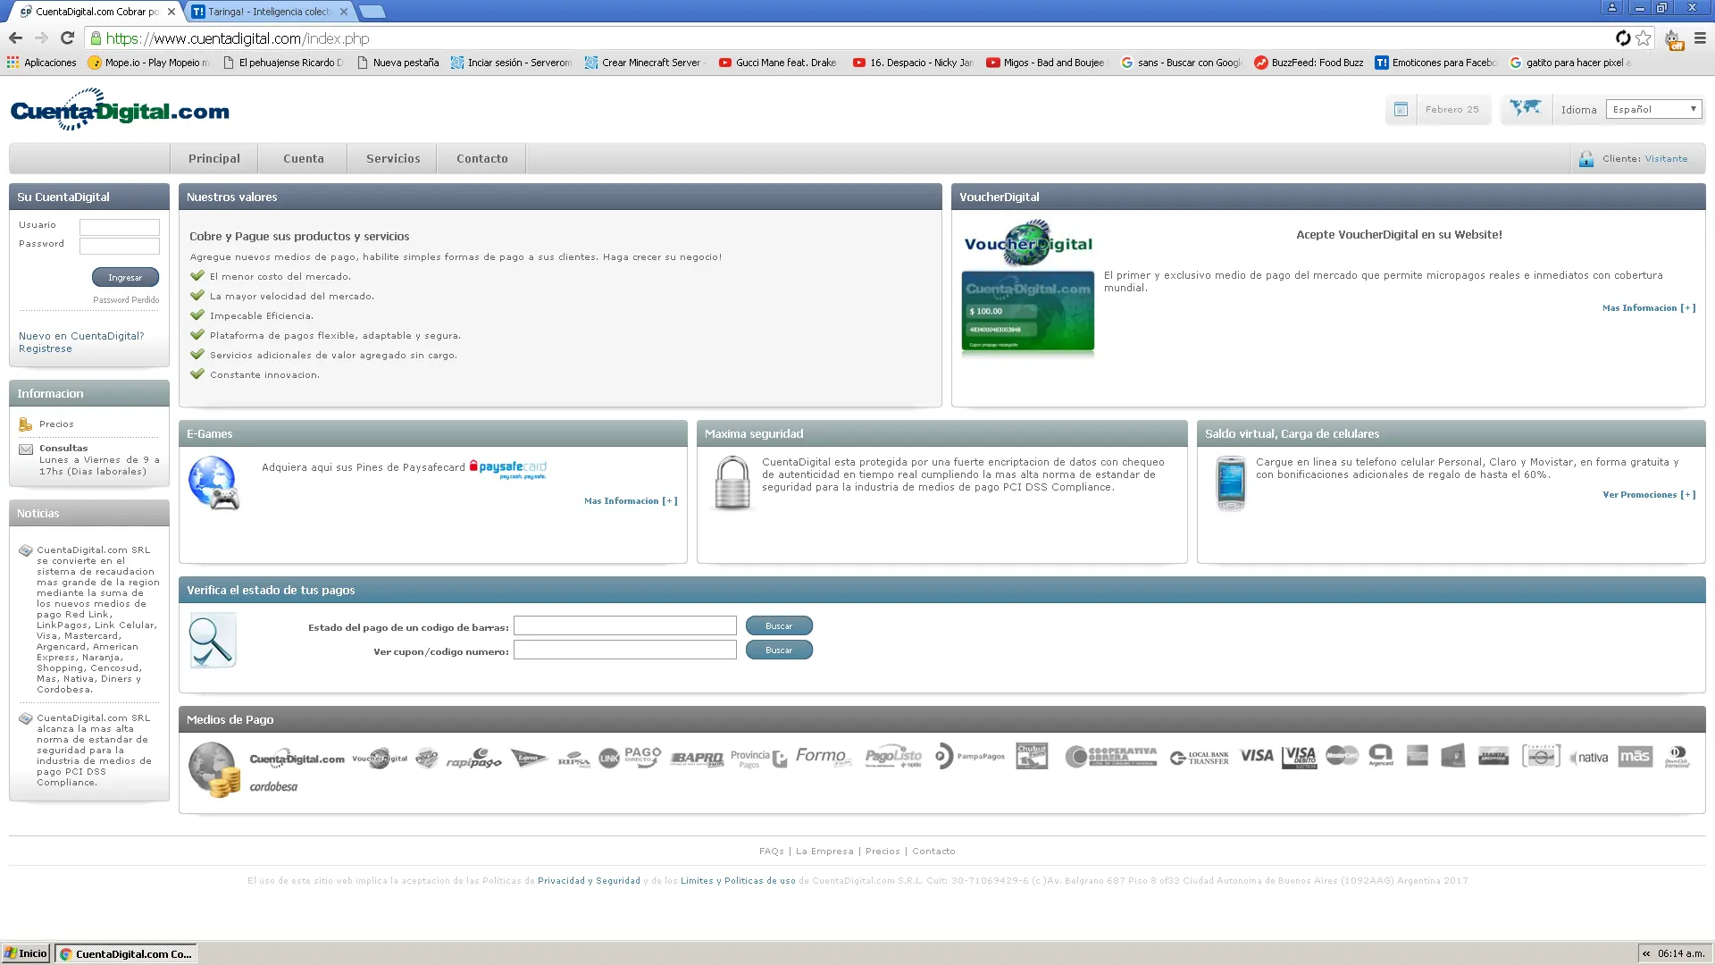Click the Password input field

(120, 246)
